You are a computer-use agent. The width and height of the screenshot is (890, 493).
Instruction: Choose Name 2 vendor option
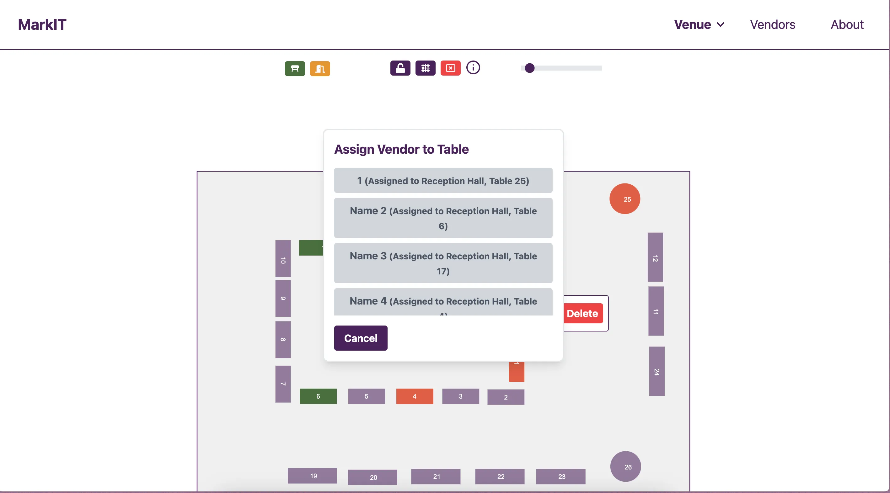(x=443, y=218)
